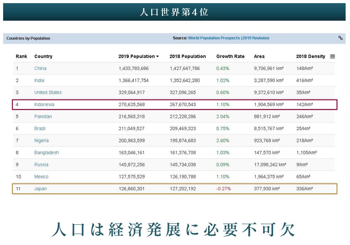This screenshot has width=350, height=245.
Task: Click the link icon in the header bar
Action: (340, 38)
